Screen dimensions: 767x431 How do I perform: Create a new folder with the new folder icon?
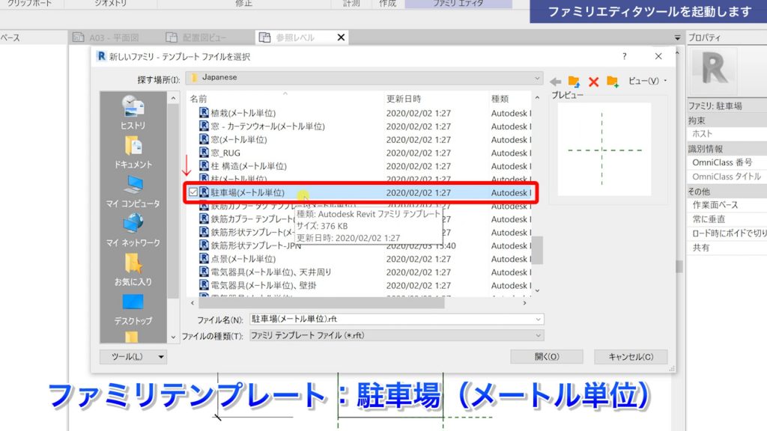(612, 80)
